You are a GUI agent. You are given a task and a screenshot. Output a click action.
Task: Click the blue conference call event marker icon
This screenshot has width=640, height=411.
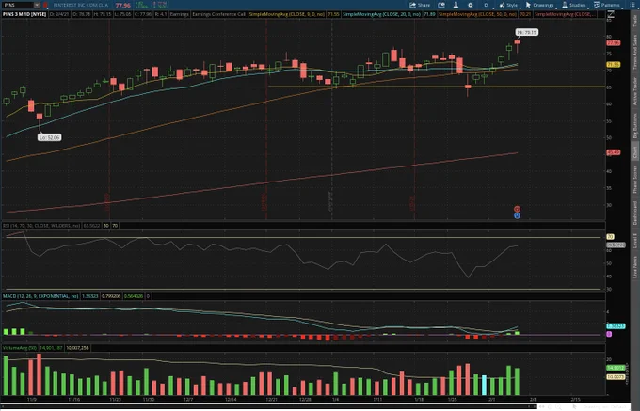click(517, 215)
